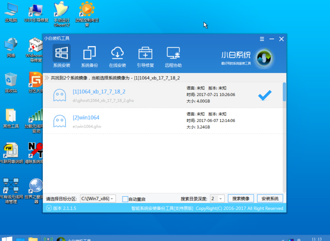The height and width of the screenshot is (241, 330).
Task: Open the 网络 desktop icon
Action: click(x=11, y=48)
